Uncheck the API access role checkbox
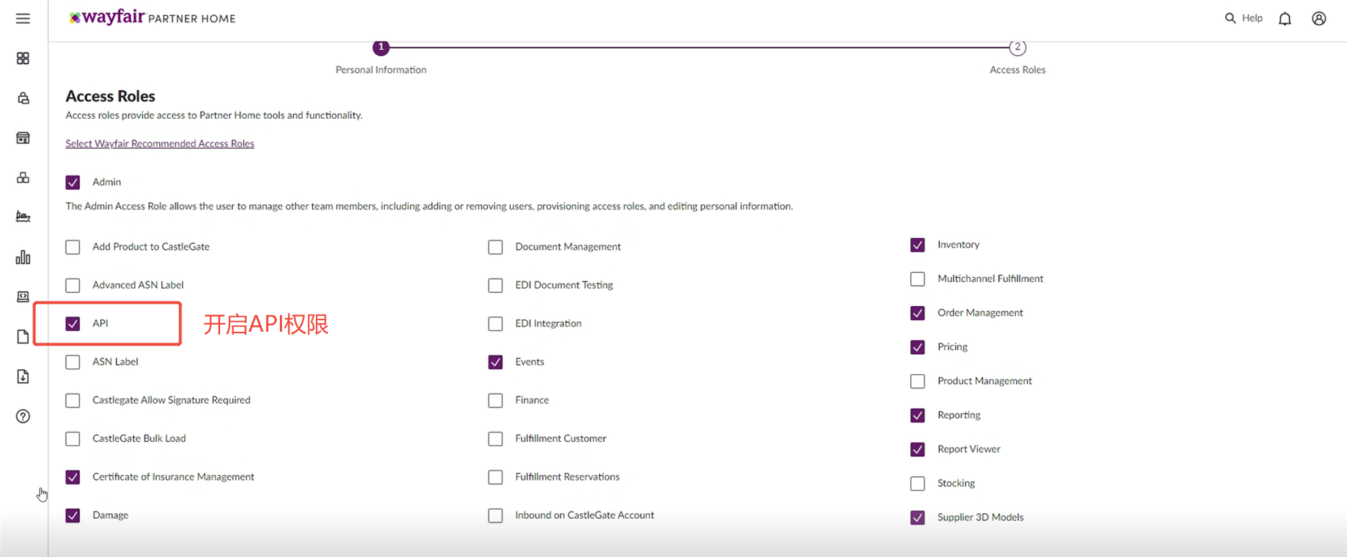The width and height of the screenshot is (1347, 557). coord(73,324)
